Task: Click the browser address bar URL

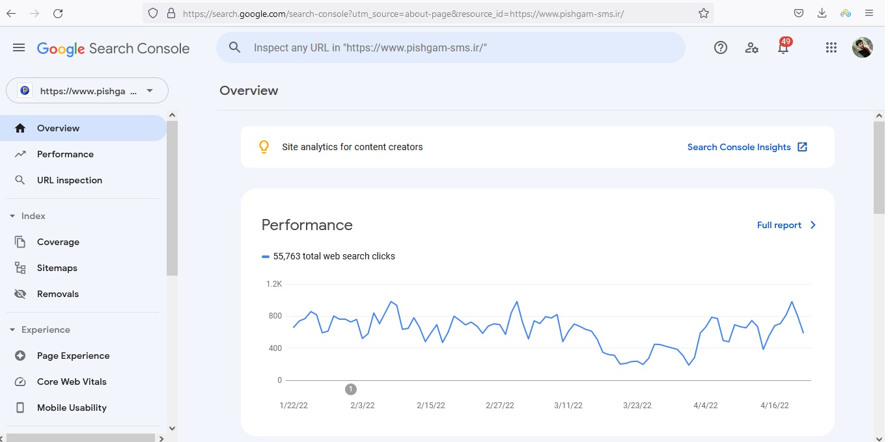Action: [x=404, y=13]
